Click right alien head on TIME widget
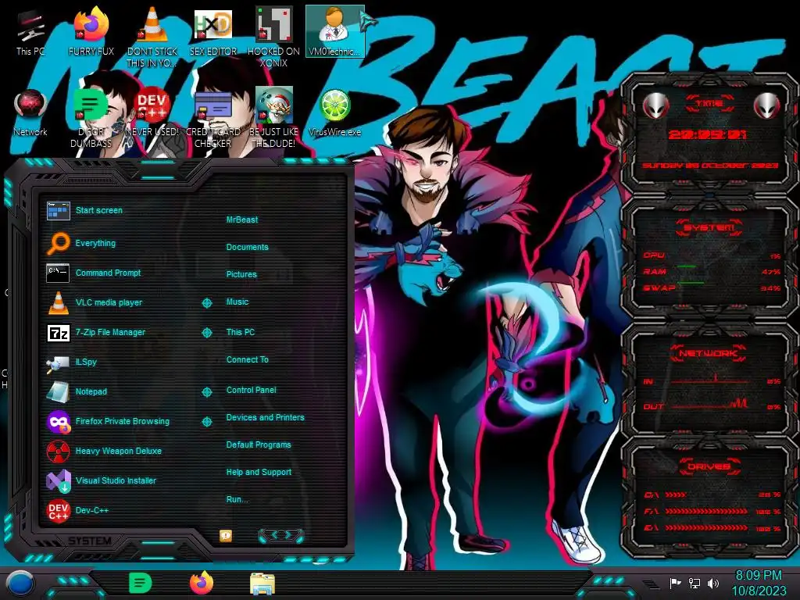The width and height of the screenshot is (800, 600). [x=767, y=105]
